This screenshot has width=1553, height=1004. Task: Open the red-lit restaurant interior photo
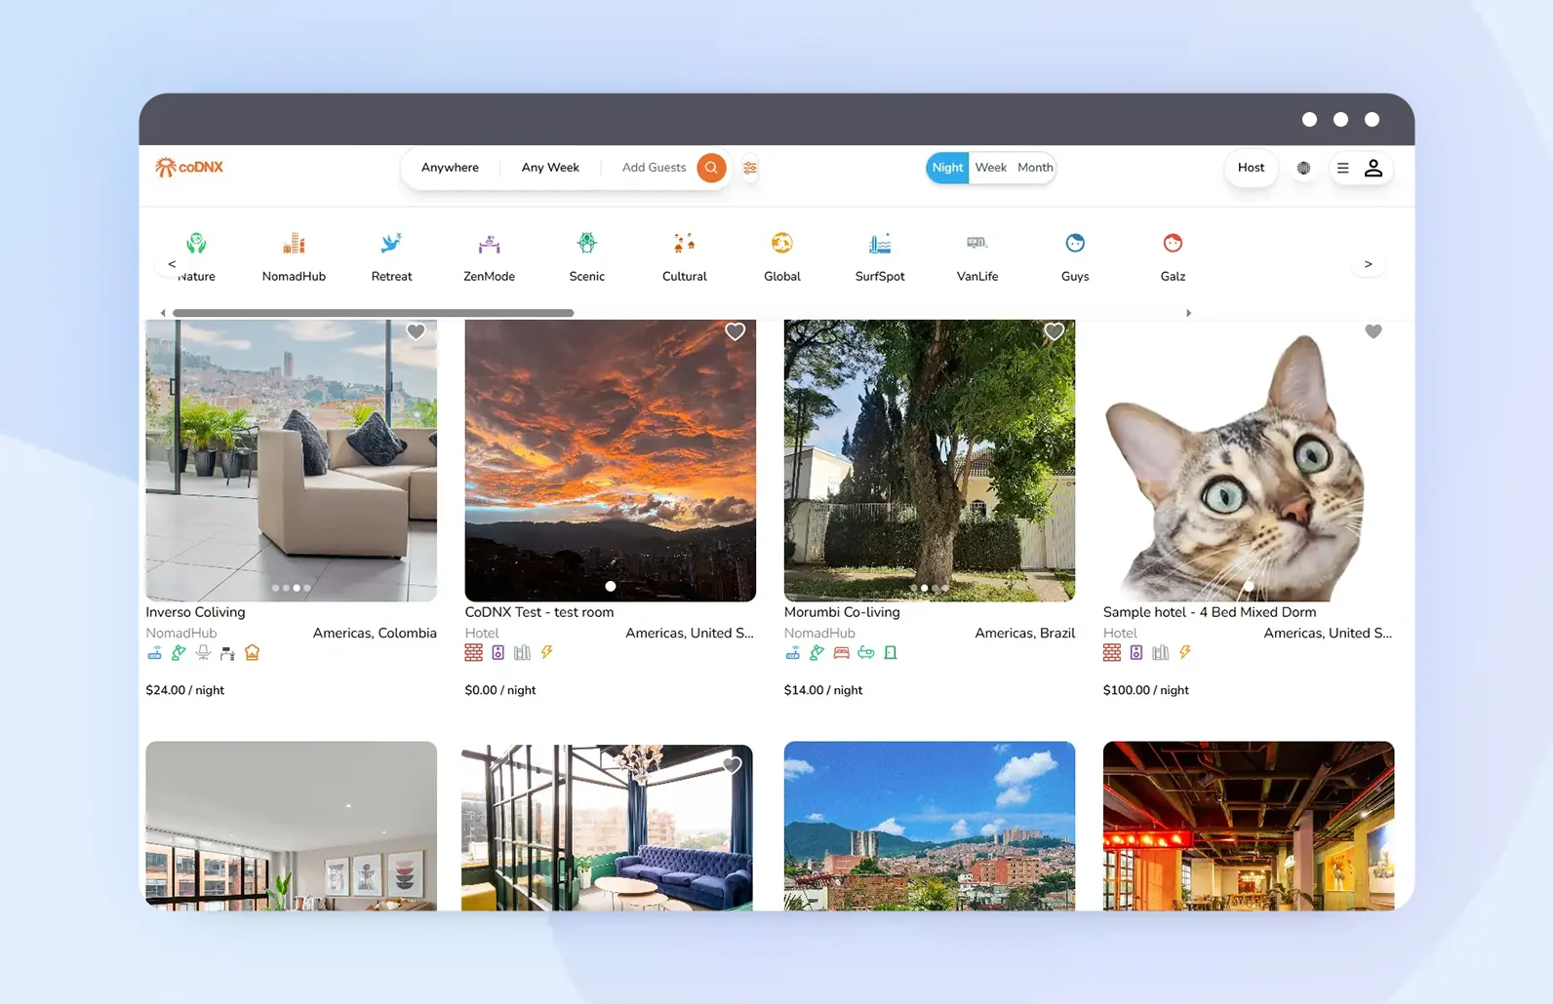pyautogui.click(x=1249, y=826)
